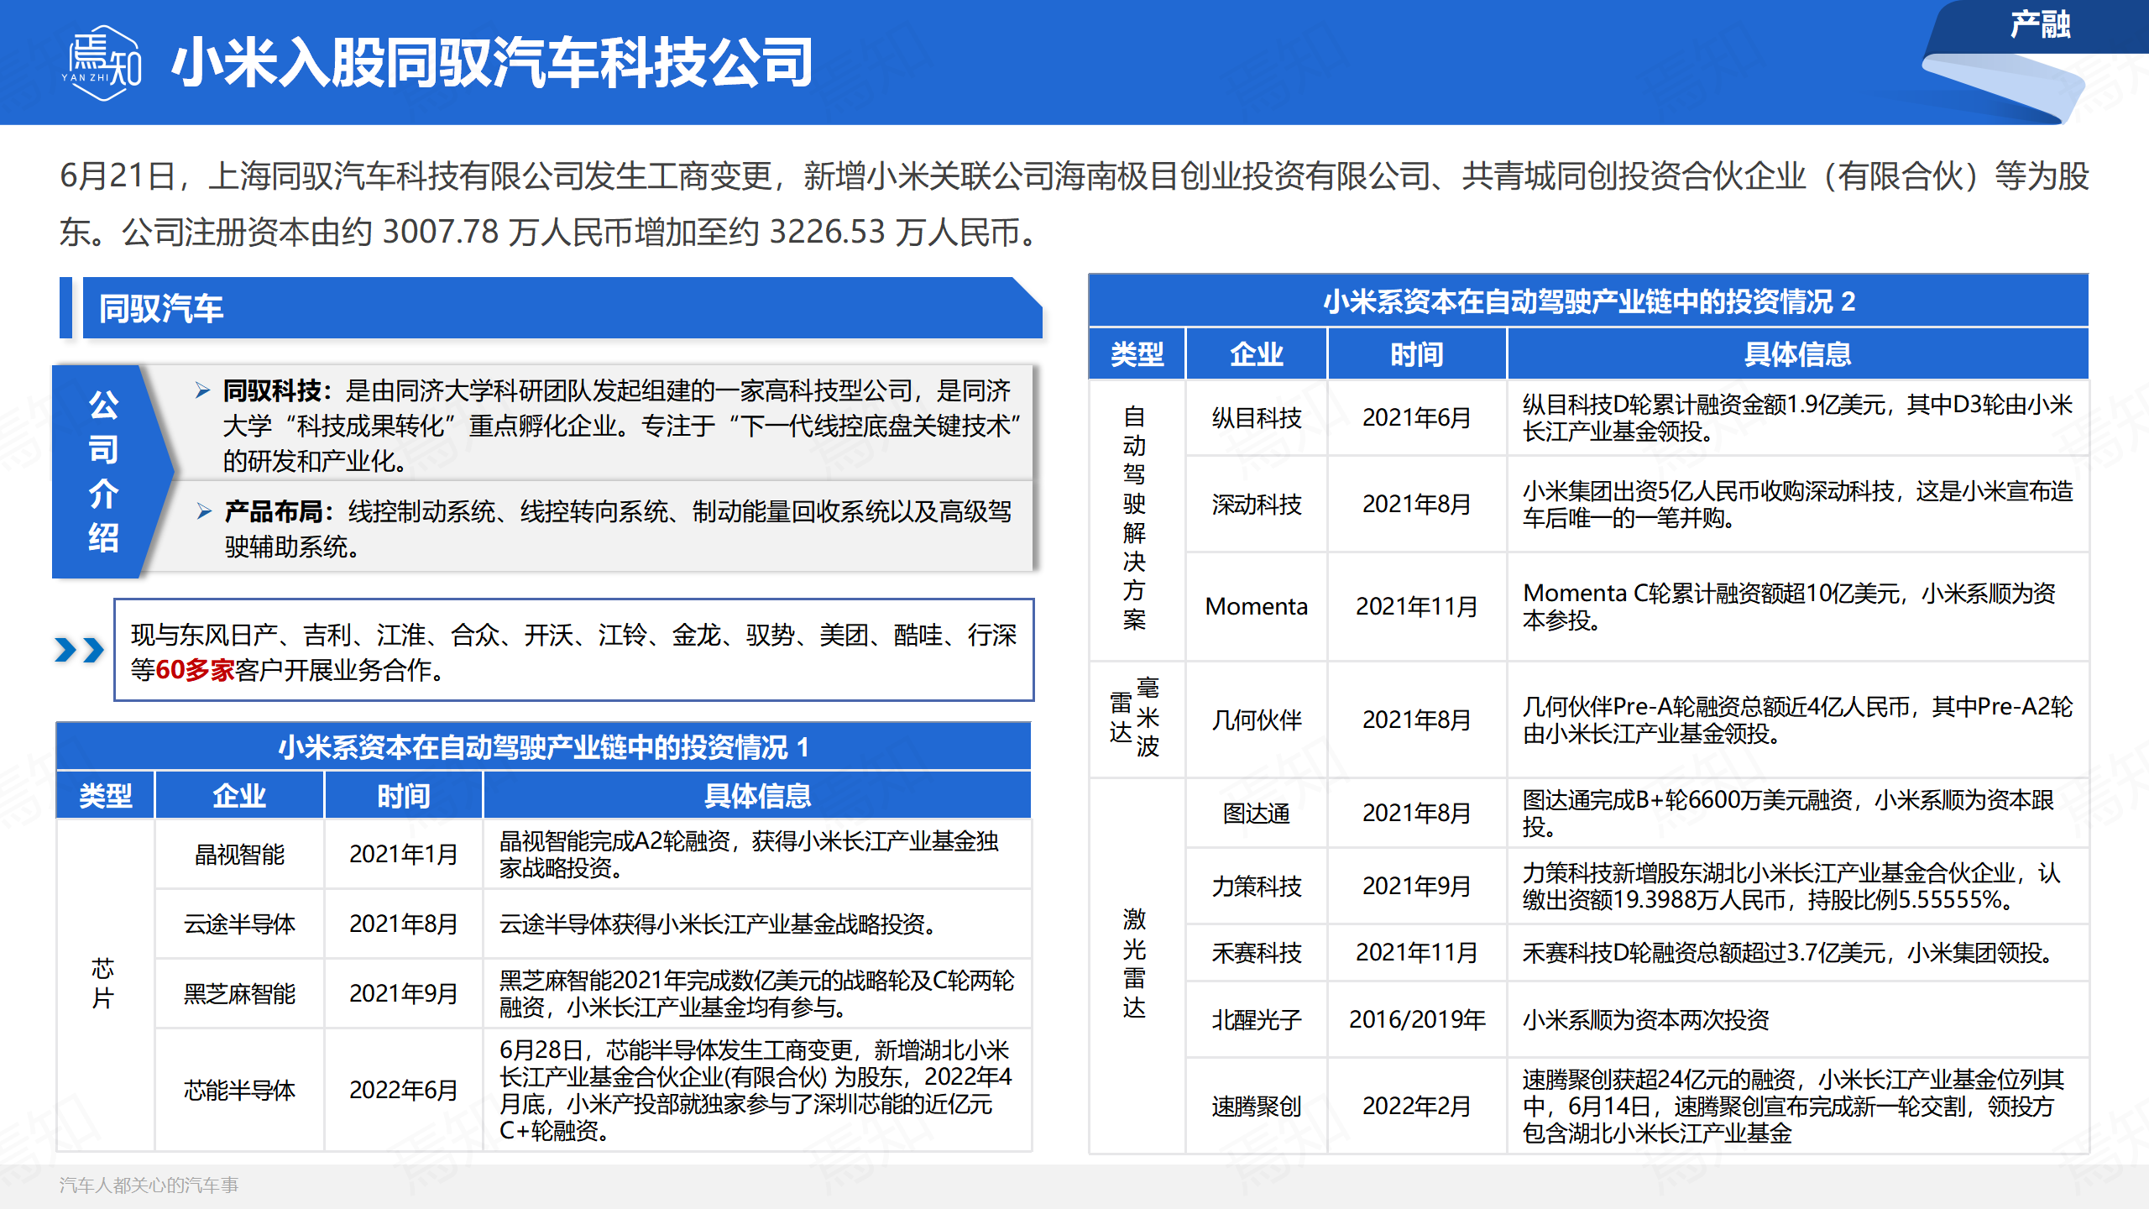This screenshot has width=2149, height=1209.
Task: Click table title 小米系资本在自动驾驶产业链中的投资情况 1
Action: point(544,747)
